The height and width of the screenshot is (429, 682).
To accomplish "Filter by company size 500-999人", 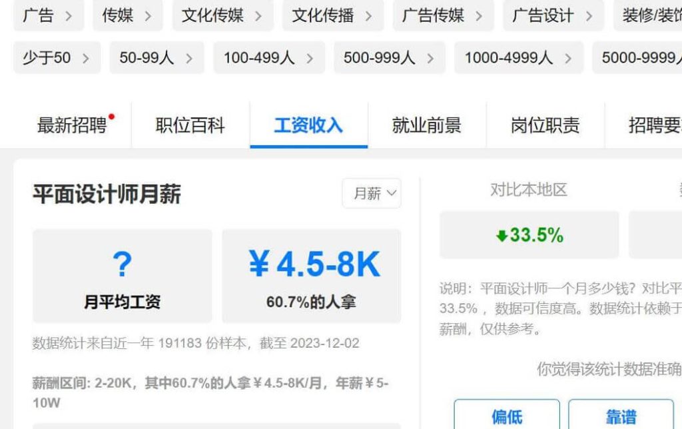I will point(389,57).
